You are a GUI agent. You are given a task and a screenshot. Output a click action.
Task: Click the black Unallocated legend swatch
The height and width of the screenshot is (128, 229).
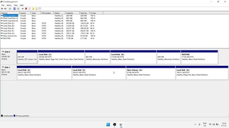coord(2,116)
